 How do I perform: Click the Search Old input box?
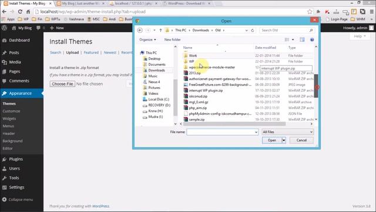pyautogui.click(x=284, y=30)
